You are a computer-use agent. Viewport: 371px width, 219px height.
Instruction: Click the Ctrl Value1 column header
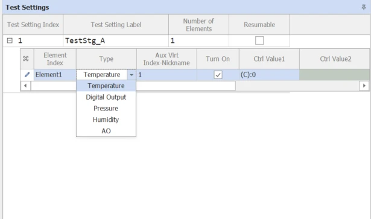269,59
